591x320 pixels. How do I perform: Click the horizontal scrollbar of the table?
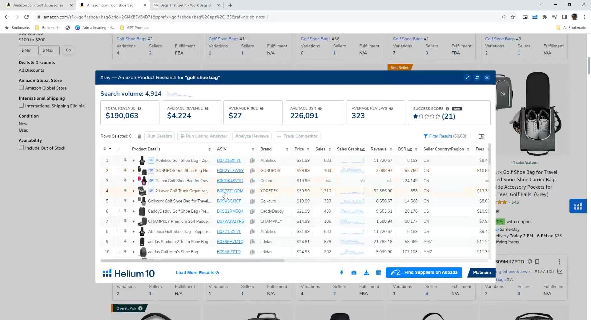point(192,261)
